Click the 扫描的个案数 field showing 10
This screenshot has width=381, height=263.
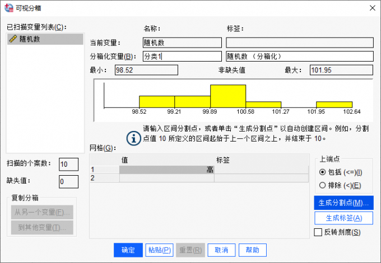click(68, 165)
